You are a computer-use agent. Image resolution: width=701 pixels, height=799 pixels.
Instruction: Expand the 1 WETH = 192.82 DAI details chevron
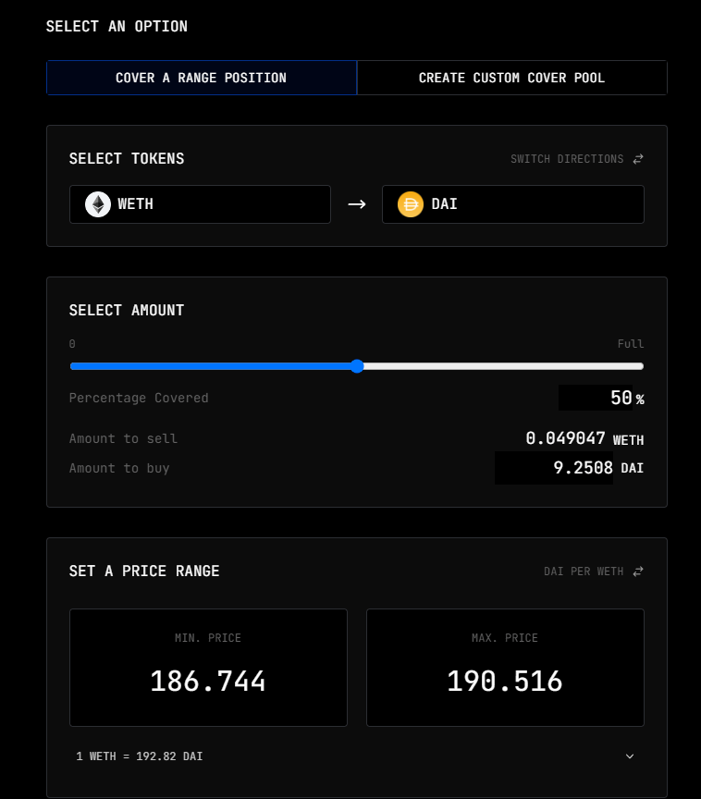(x=630, y=756)
